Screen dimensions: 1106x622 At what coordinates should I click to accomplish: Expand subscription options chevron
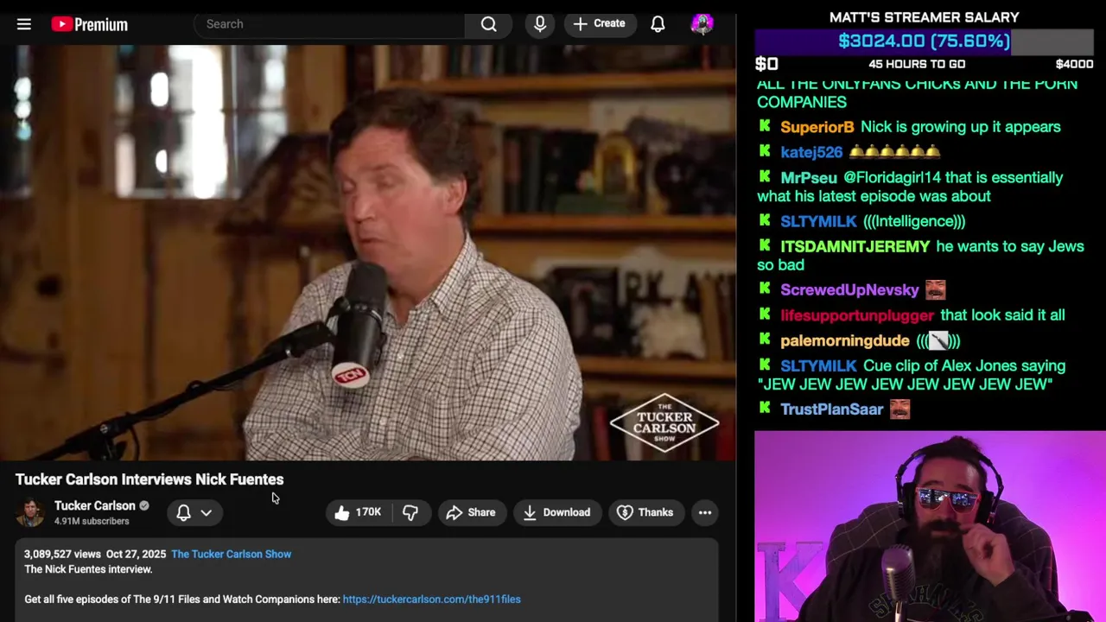[207, 512]
